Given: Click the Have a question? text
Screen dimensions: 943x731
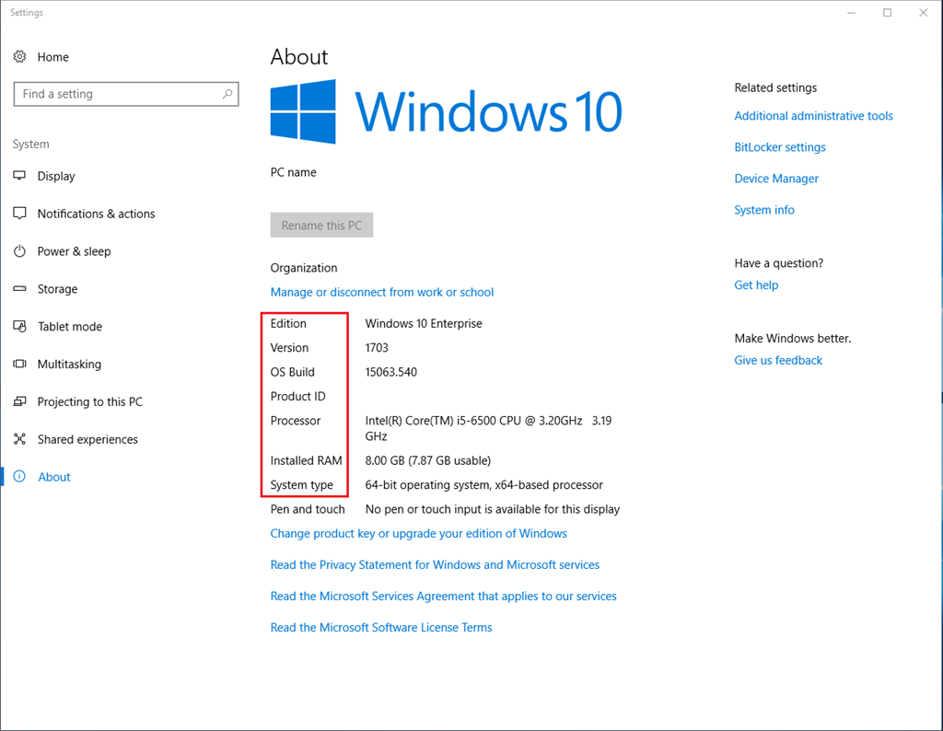Looking at the screenshot, I should (779, 263).
